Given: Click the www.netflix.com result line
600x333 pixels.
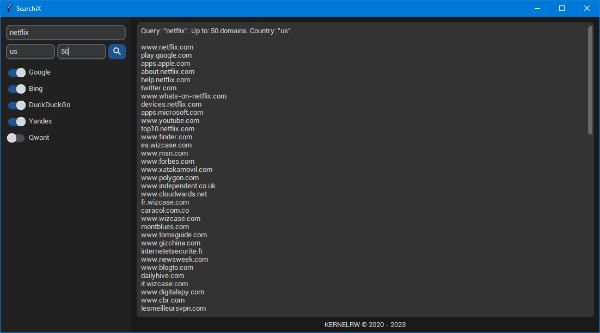Looking at the screenshot, I should 167,47.
